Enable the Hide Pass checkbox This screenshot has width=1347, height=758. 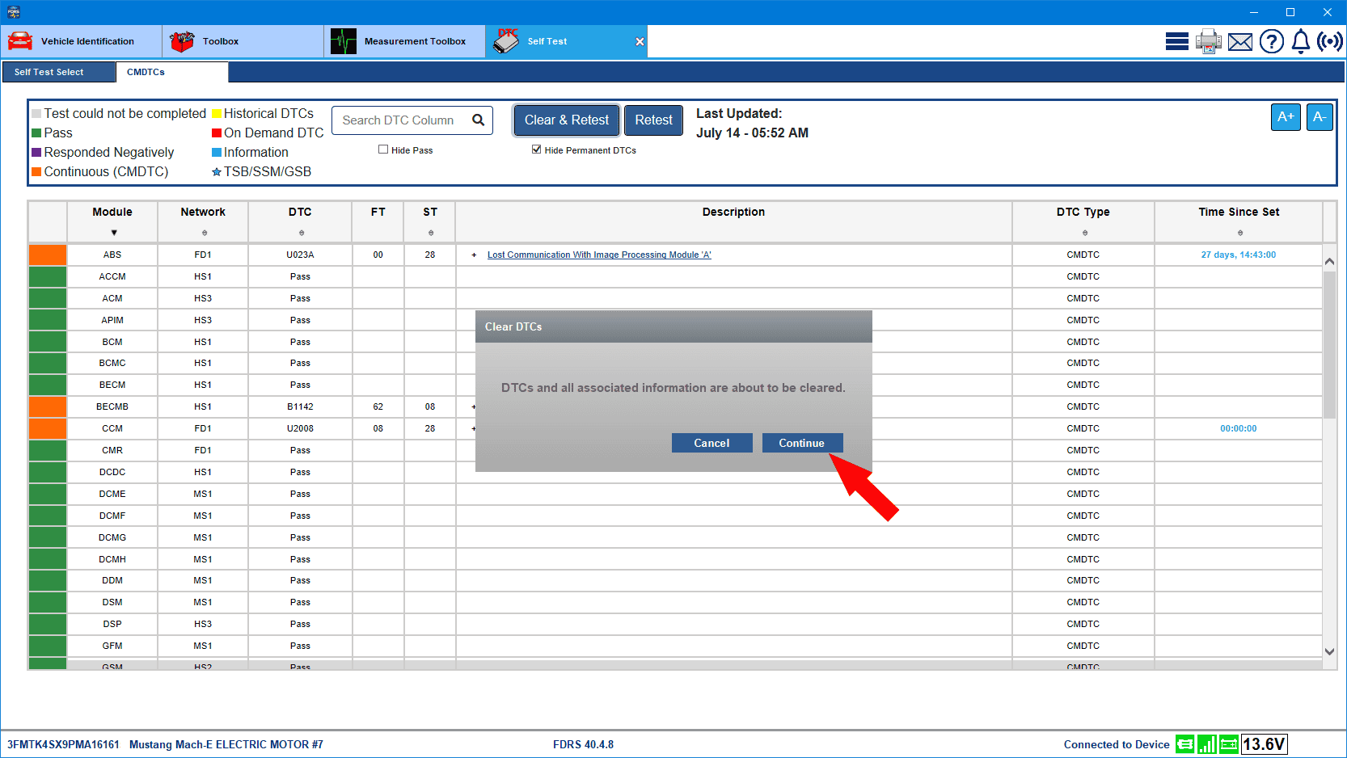[x=383, y=149]
